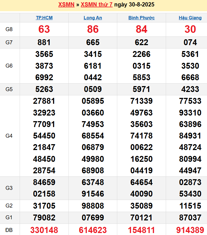
Task: Click special prize 614623
Action: coord(93,230)
